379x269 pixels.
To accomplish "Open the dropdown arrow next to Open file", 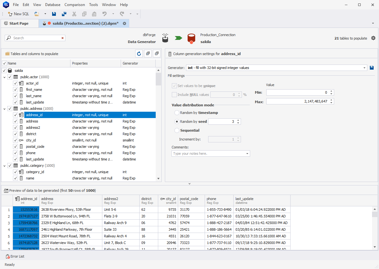I will (x=45, y=14).
